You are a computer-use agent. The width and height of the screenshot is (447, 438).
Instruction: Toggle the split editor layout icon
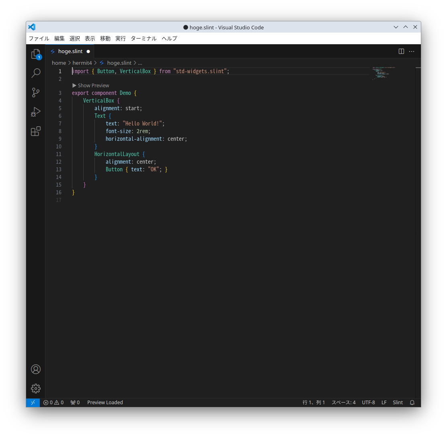pyautogui.click(x=401, y=51)
